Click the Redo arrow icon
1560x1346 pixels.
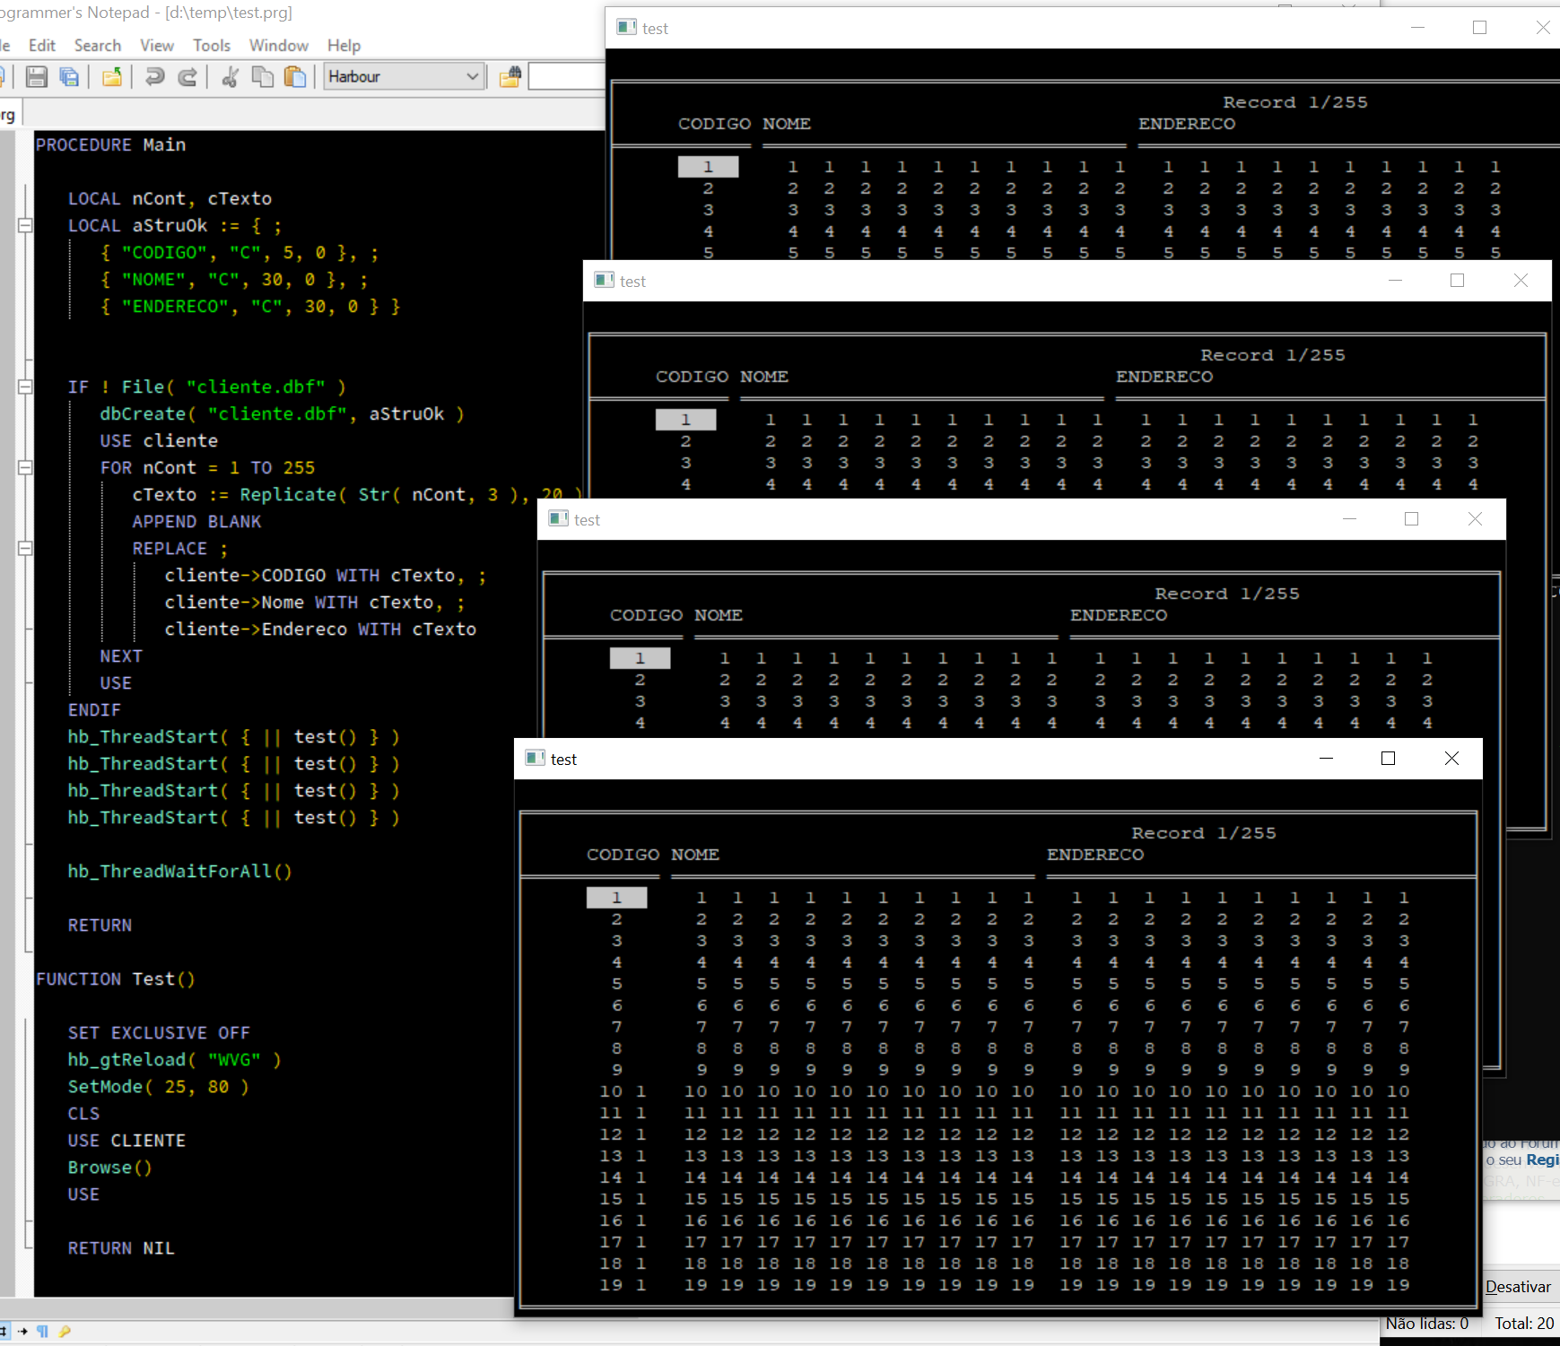[187, 77]
